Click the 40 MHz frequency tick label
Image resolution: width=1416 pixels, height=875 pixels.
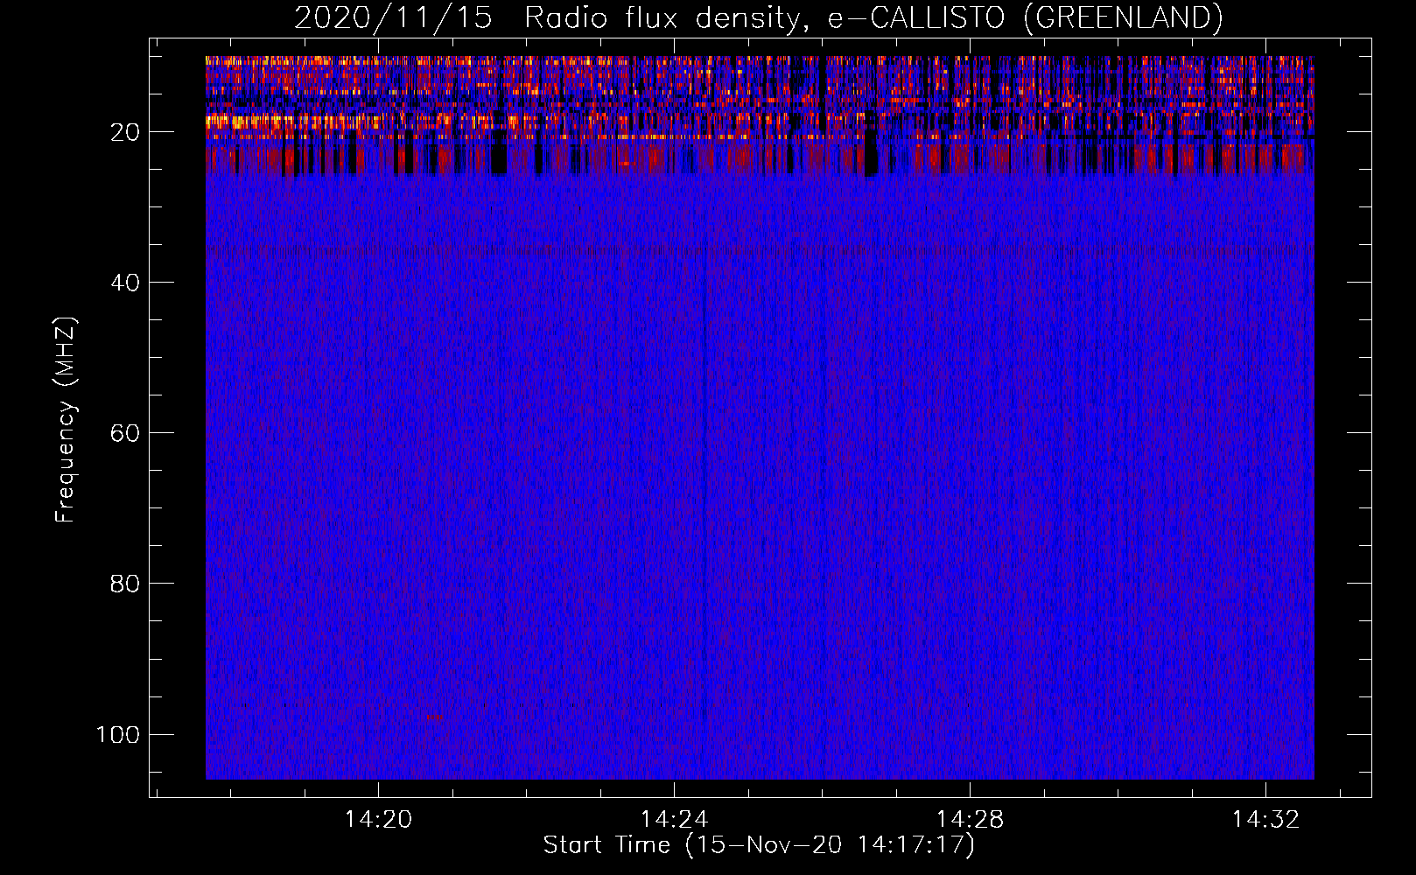[125, 283]
